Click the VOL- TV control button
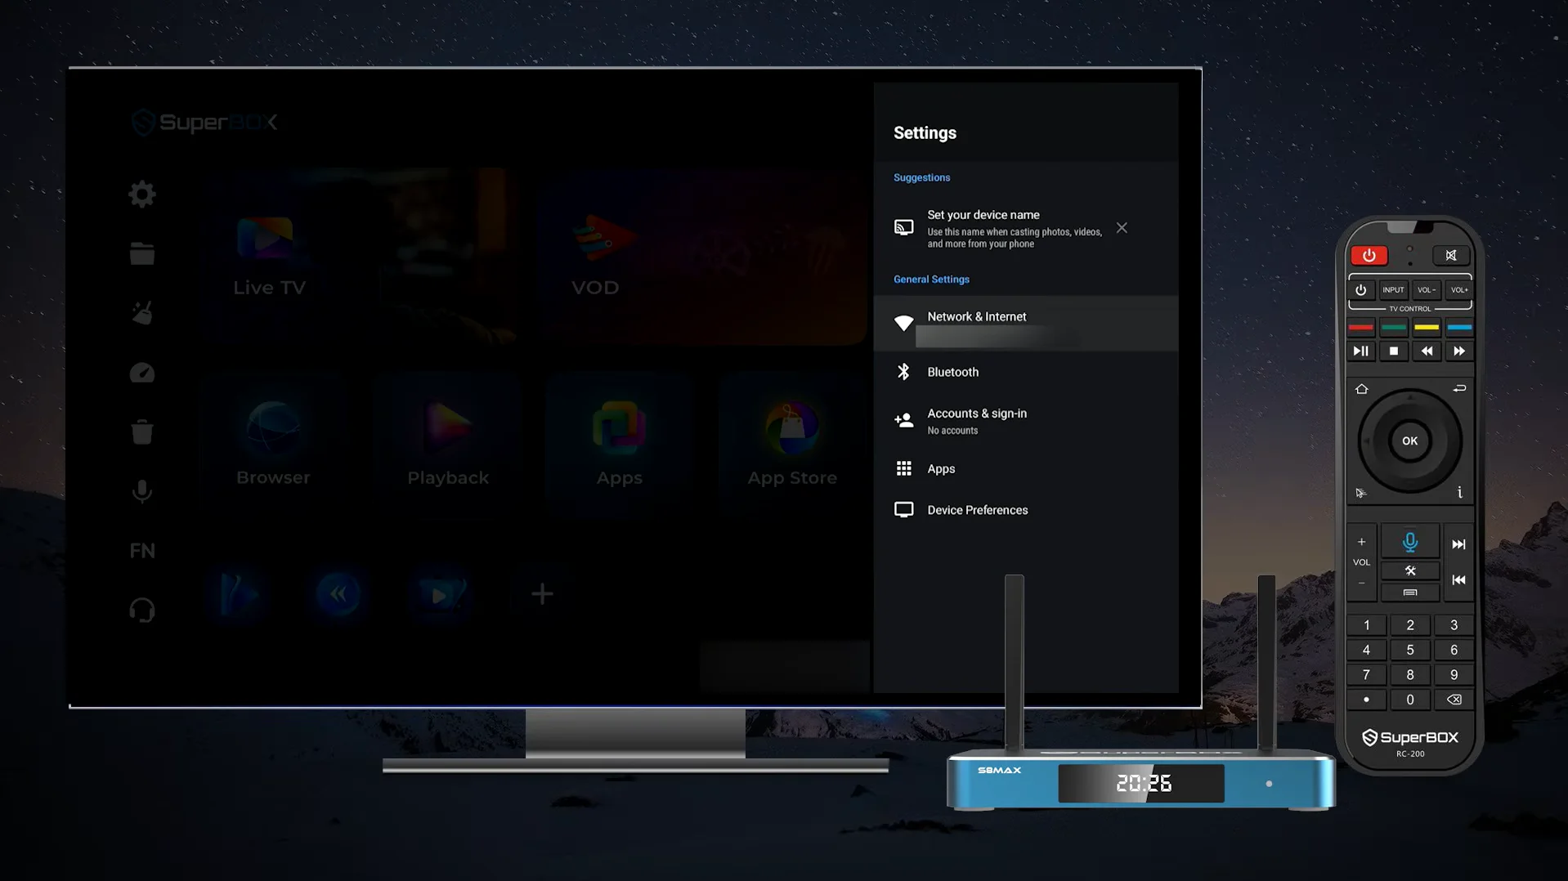The width and height of the screenshot is (1568, 881). click(1426, 290)
